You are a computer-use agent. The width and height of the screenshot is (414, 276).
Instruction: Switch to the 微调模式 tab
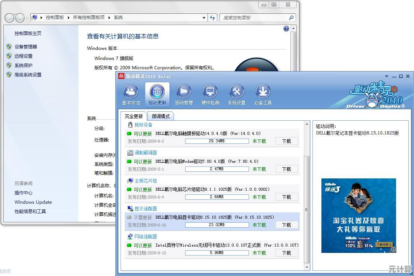[x=161, y=116]
